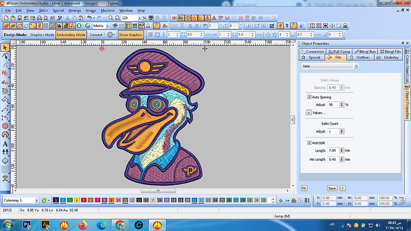Click the Paste icon

click(80, 18)
